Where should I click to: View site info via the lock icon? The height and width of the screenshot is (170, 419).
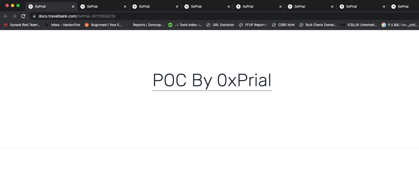tap(34, 16)
